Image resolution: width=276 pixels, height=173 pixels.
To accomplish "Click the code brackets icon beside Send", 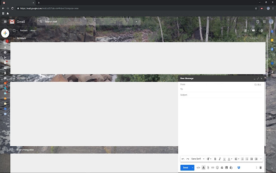I will 198,168.
